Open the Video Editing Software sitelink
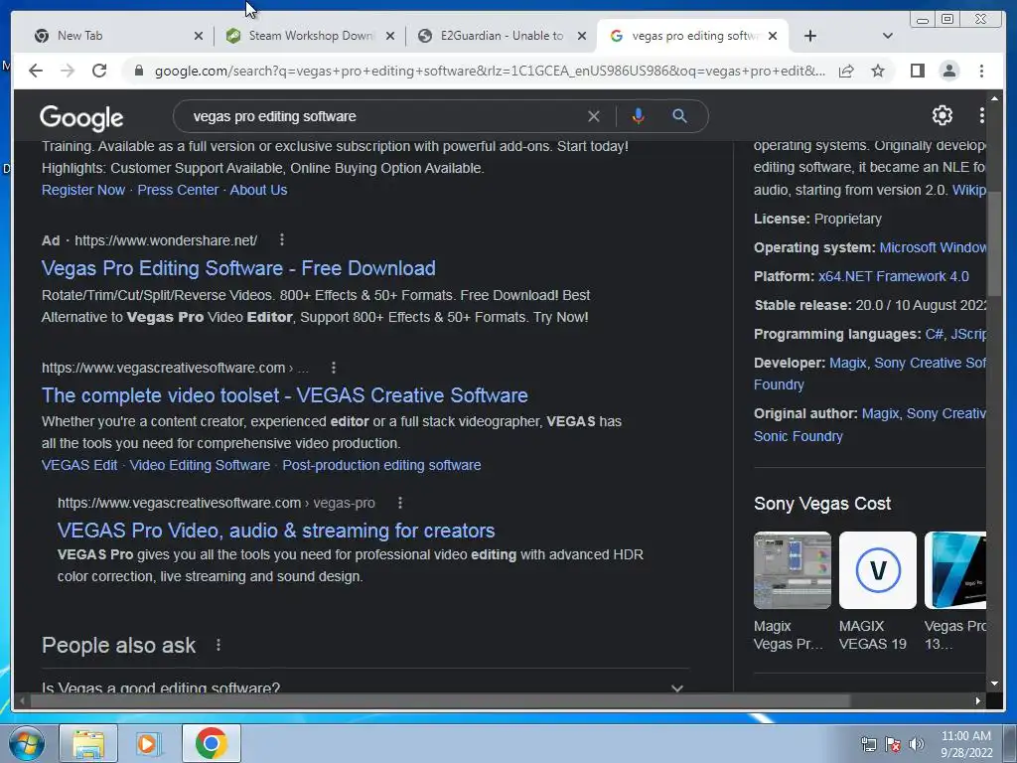This screenshot has width=1017, height=763. point(200,465)
